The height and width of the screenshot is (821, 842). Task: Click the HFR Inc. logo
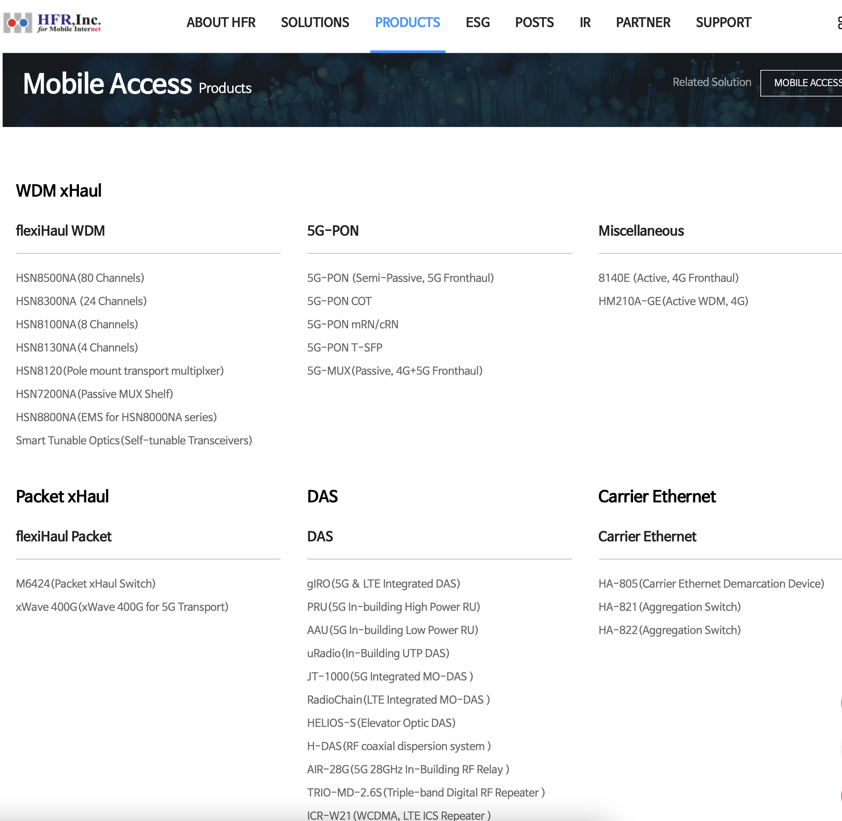[x=52, y=23]
